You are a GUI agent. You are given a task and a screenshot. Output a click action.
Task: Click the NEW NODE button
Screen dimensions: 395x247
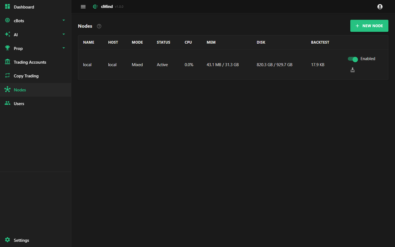coord(369,26)
